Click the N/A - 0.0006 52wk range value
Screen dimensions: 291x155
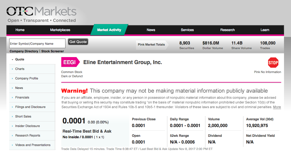pyautogui.click(x=182, y=142)
